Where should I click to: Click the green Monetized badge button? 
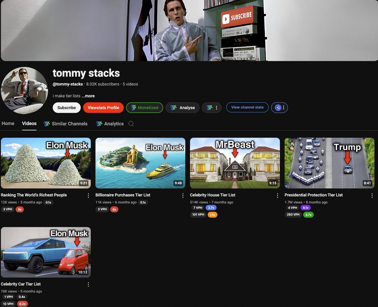pyautogui.click(x=145, y=107)
